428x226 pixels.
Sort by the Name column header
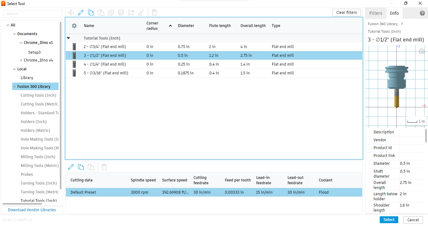click(x=89, y=26)
